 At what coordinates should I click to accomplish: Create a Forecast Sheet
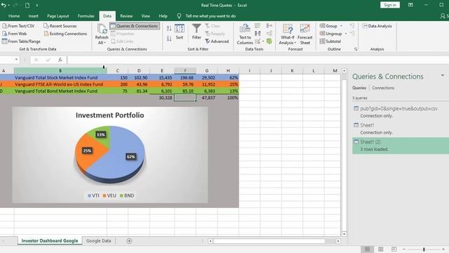(x=305, y=34)
